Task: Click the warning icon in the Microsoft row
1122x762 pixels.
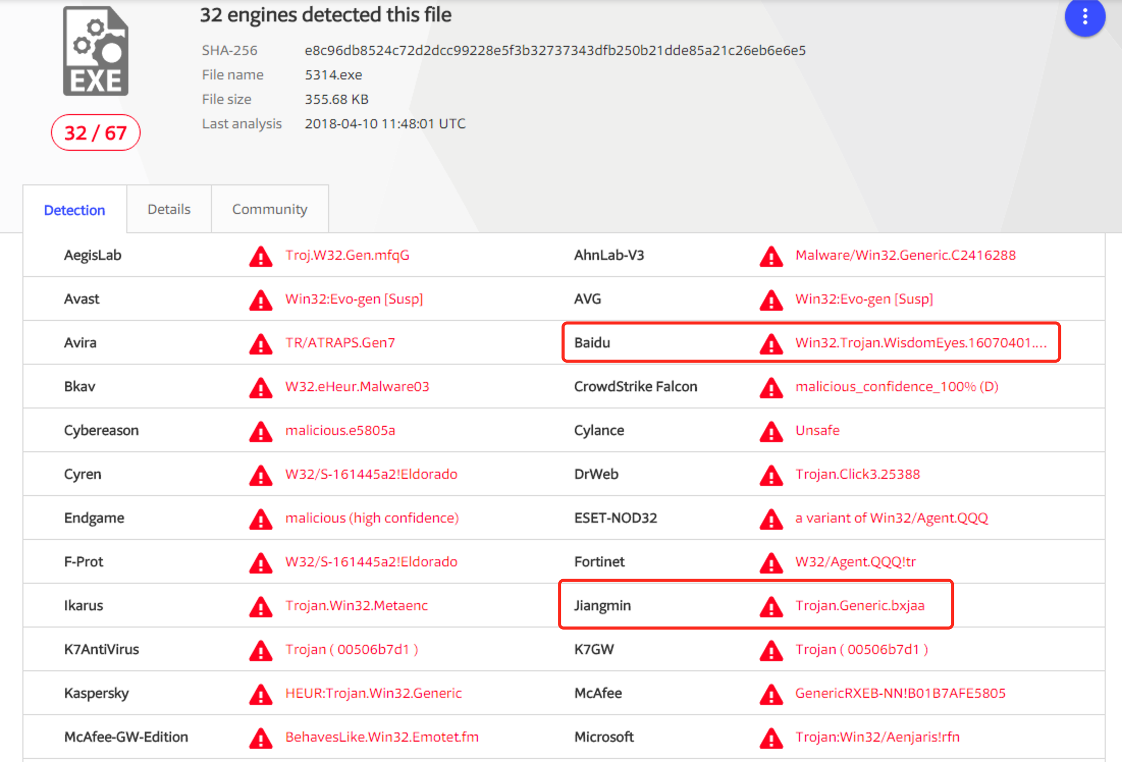Action: (771, 738)
